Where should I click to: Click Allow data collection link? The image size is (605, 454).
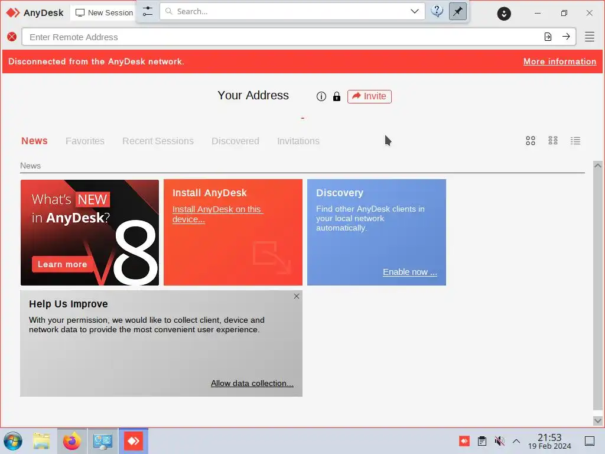tap(252, 383)
